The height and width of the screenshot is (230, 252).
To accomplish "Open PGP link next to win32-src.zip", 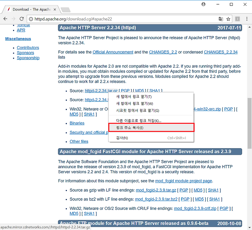I will [x=228, y=109].
